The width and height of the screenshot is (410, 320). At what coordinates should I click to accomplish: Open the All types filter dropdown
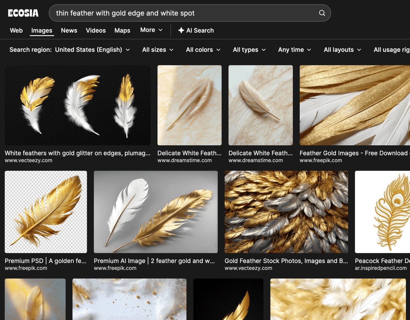[249, 50]
